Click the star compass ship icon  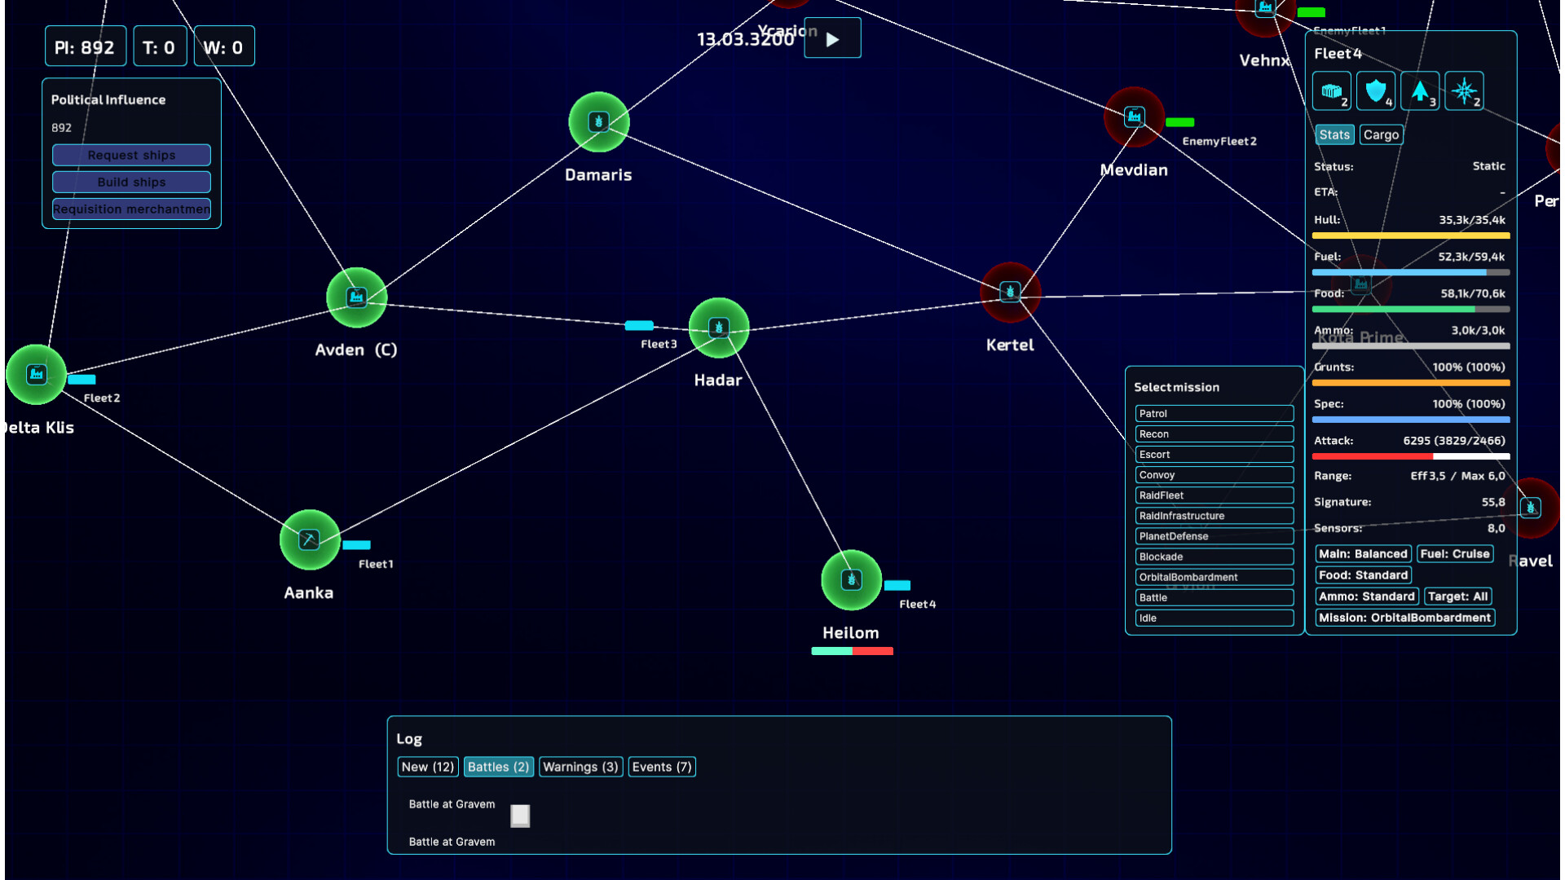[1464, 91]
